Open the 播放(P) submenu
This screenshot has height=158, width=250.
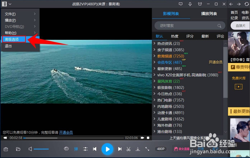[20, 20]
